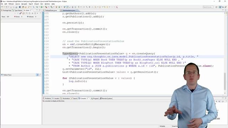Open the Javadoc view tab
Viewport: 228px width, 128px height.
tap(56, 98)
